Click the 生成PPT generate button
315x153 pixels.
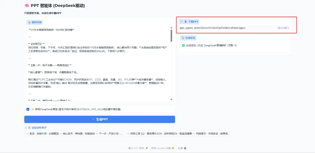pyautogui.click(x=100, y=119)
